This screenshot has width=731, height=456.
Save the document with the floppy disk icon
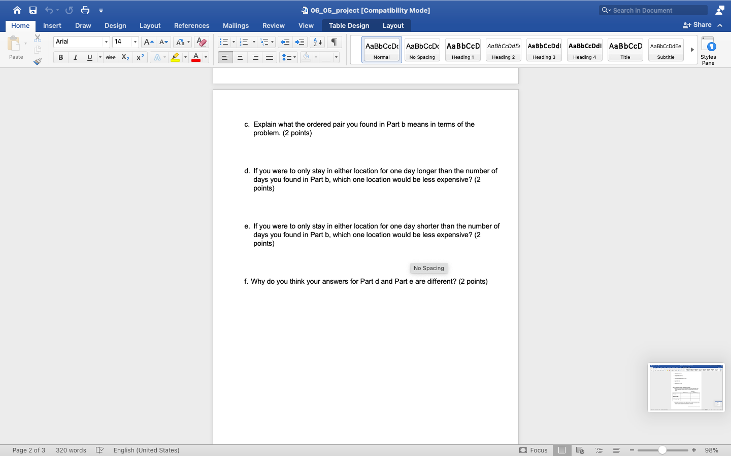click(x=33, y=10)
